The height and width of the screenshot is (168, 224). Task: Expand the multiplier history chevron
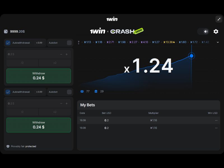[x=218, y=42]
